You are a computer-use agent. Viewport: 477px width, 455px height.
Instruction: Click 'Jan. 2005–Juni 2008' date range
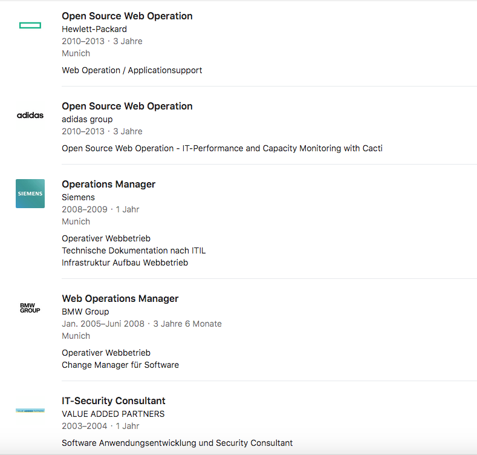pyautogui.click(x=103, y=324)
